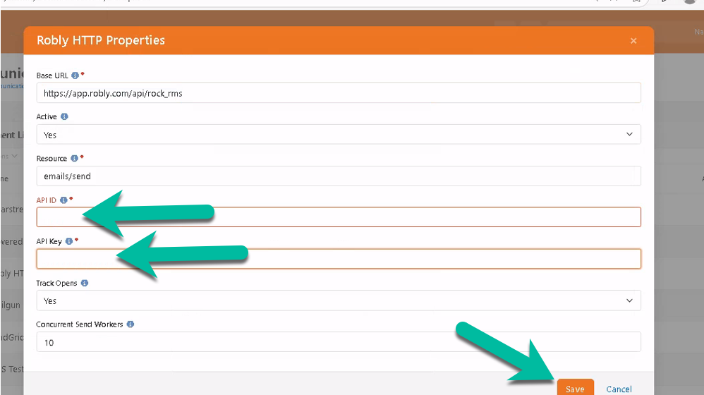
Task: Focus the Resource input field
Action: (339, 176)
